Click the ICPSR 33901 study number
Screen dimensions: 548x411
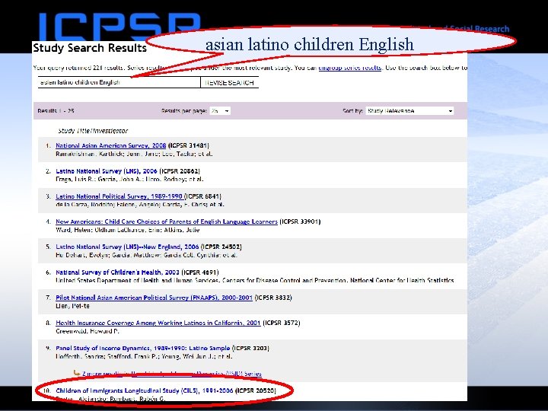300,221
